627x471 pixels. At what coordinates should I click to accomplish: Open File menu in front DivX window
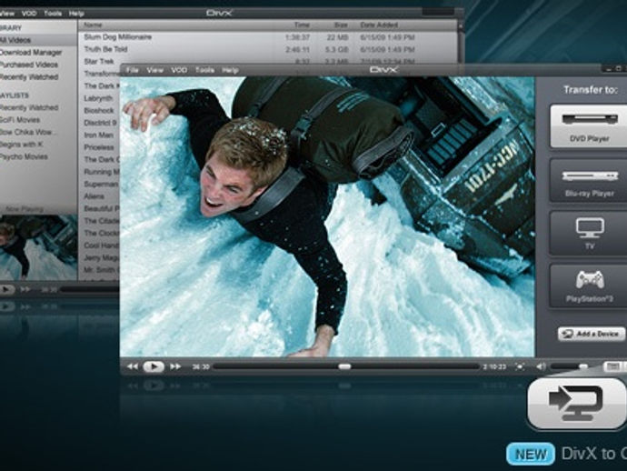(132, 70)
